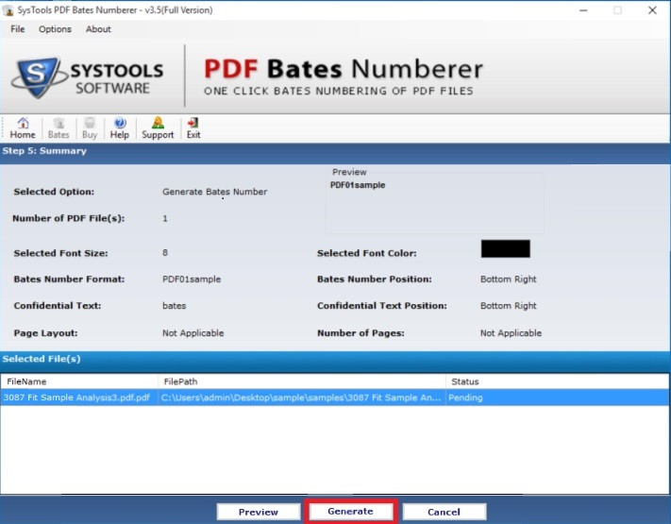Click the Page Layout value Not Applicable
Screen dimensions: 671x524
click(x=193, y=333)
